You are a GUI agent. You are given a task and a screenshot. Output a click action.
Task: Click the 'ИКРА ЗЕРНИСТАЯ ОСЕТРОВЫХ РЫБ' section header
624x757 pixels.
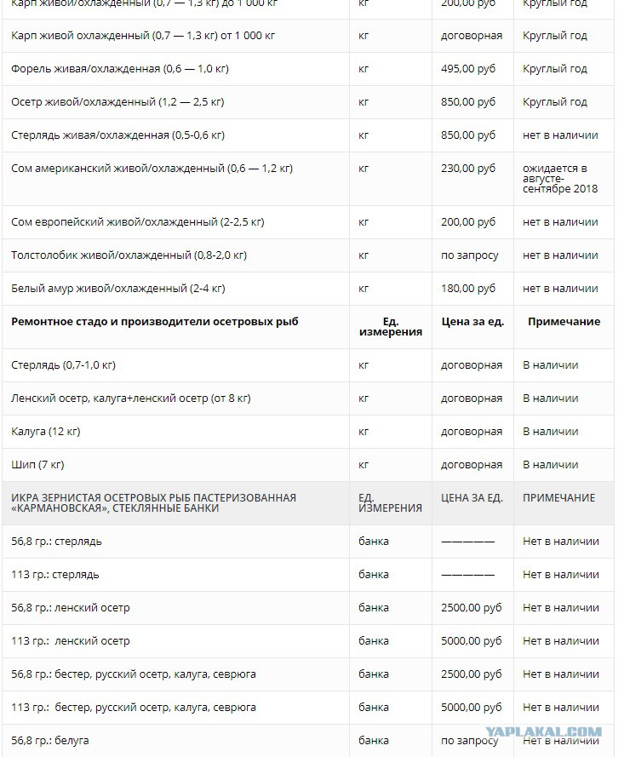click(153, 502)
